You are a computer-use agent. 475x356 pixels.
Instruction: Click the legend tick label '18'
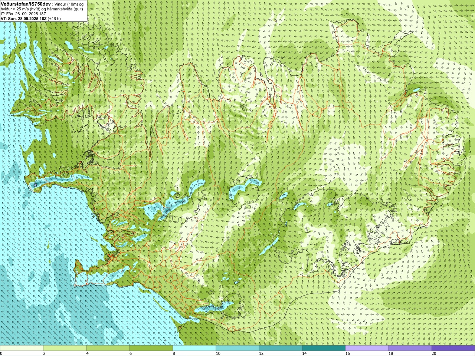pos(390,353)
